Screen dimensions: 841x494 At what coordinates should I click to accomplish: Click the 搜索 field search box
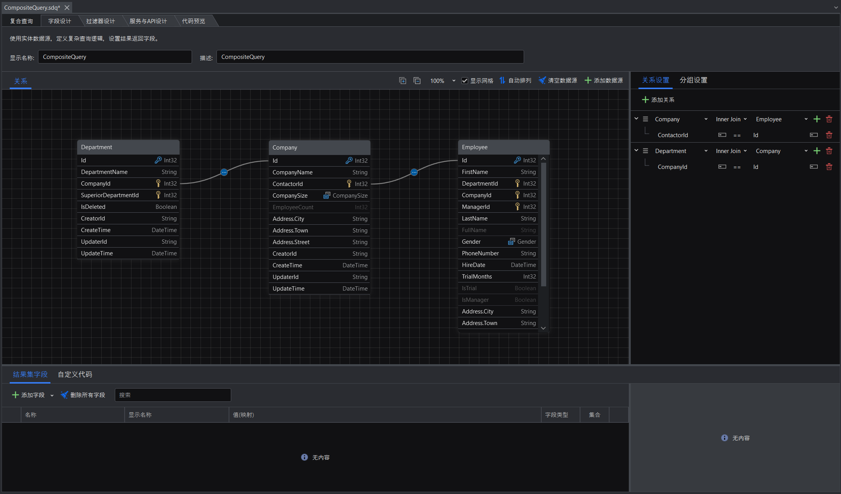pos(173,395)
